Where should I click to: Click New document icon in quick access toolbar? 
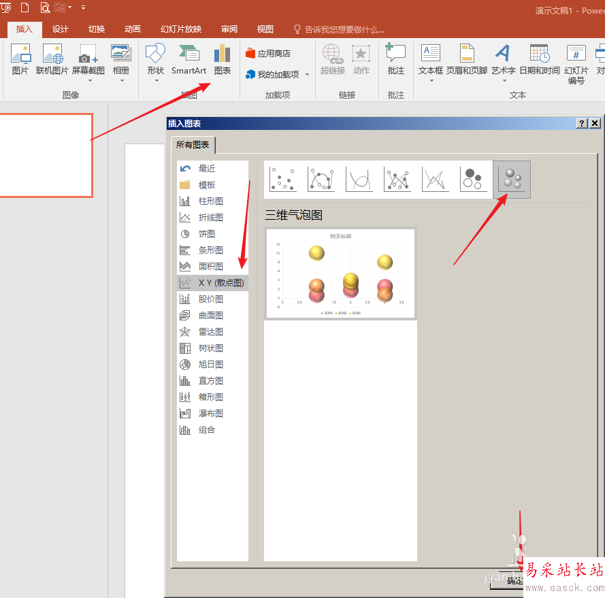tap(24, 7)
